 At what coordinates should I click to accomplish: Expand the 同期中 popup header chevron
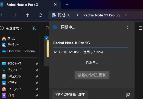pyautogui.click(x=128, y=28)
